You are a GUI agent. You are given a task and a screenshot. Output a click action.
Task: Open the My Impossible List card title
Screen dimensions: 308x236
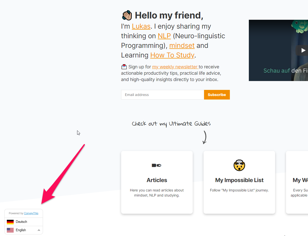239,180
